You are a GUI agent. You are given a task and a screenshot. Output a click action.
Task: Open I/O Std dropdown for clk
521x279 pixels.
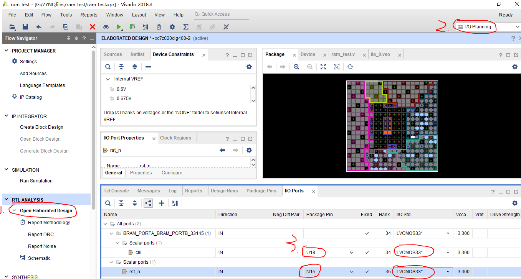point(448,253)
